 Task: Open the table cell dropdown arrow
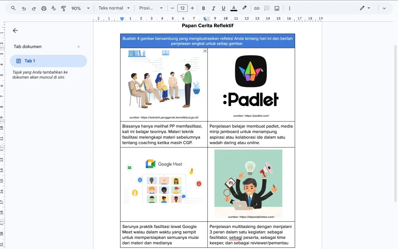click(205, 51)
